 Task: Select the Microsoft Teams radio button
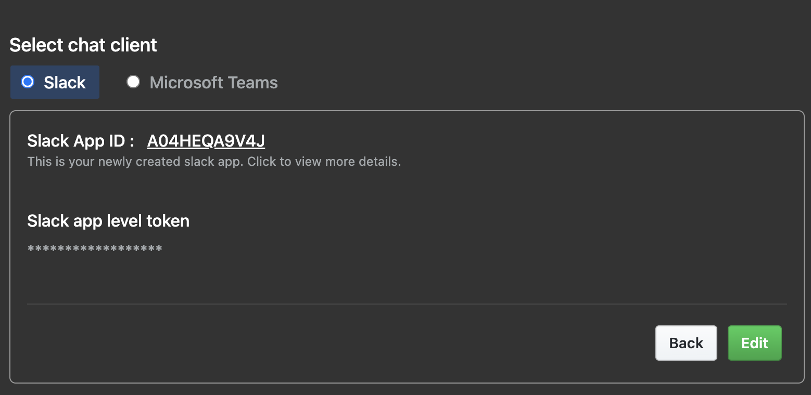click(x=133, y=82)
